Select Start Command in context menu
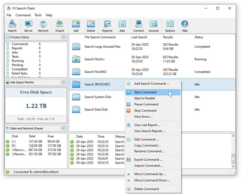The height and width of the screenshot is (195, 241). coord(153,92)
